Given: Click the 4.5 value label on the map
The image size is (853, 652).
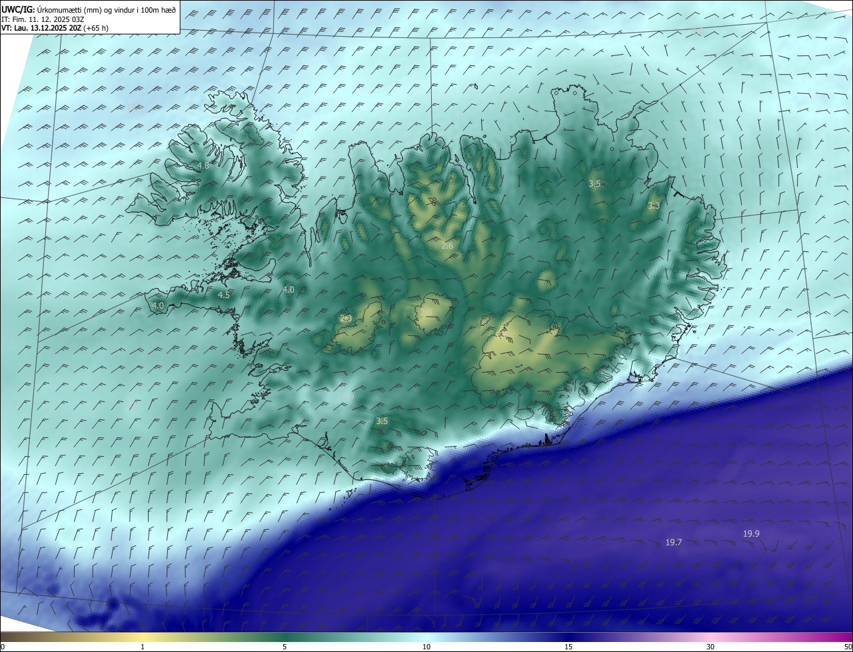Looking at the screenshot, I should pyautogui.click(x=224, y=295).
